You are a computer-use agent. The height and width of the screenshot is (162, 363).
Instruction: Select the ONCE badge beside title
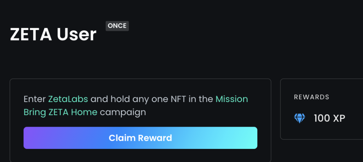[x=117, y=26]
